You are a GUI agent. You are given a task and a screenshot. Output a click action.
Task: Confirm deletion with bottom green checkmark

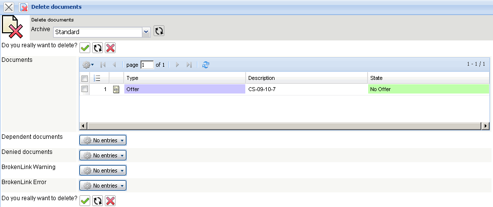tap(85, 201)
